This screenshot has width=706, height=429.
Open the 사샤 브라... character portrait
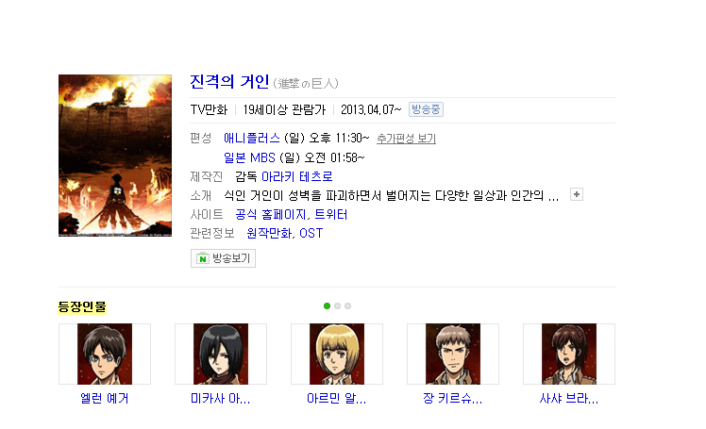(x=569, y=354)
